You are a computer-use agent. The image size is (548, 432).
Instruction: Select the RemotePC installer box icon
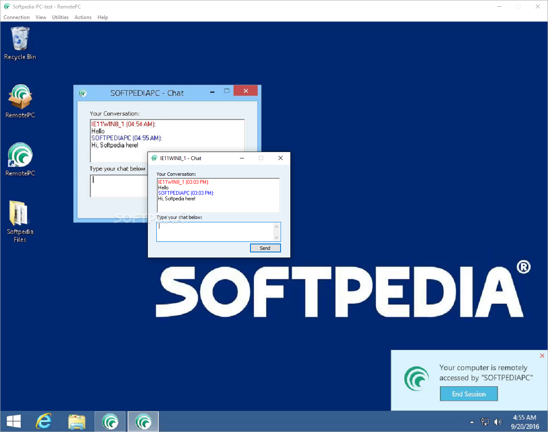pos(20,101)
